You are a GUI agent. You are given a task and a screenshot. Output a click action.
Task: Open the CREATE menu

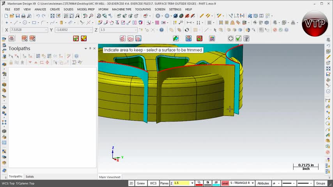[55, 9]
